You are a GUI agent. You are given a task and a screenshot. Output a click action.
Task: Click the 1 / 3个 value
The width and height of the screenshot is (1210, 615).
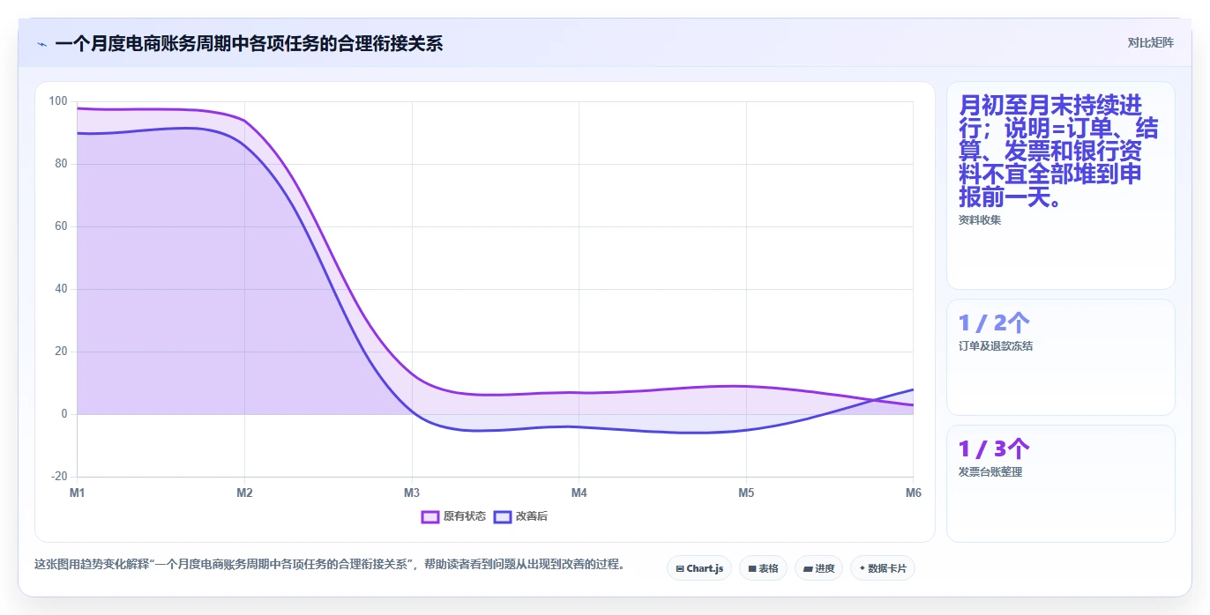point(994,449)
